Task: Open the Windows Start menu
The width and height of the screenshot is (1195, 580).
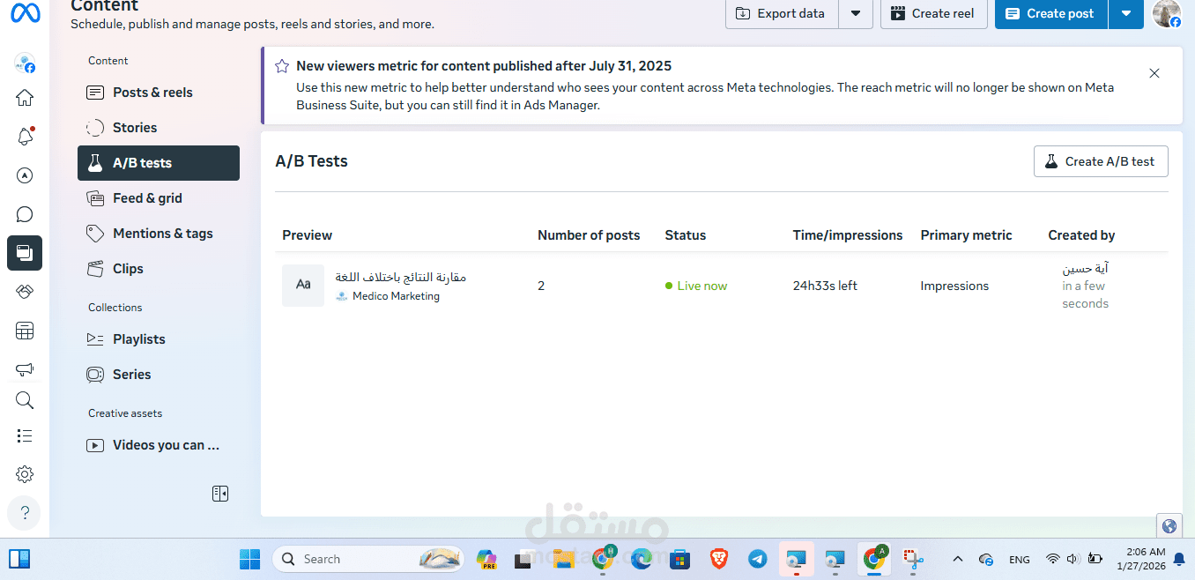Action: [249, 559]
